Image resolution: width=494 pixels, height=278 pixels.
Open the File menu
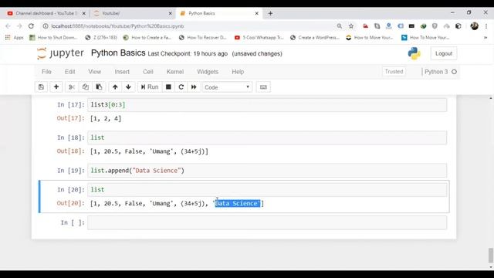[x=46, y=72]
